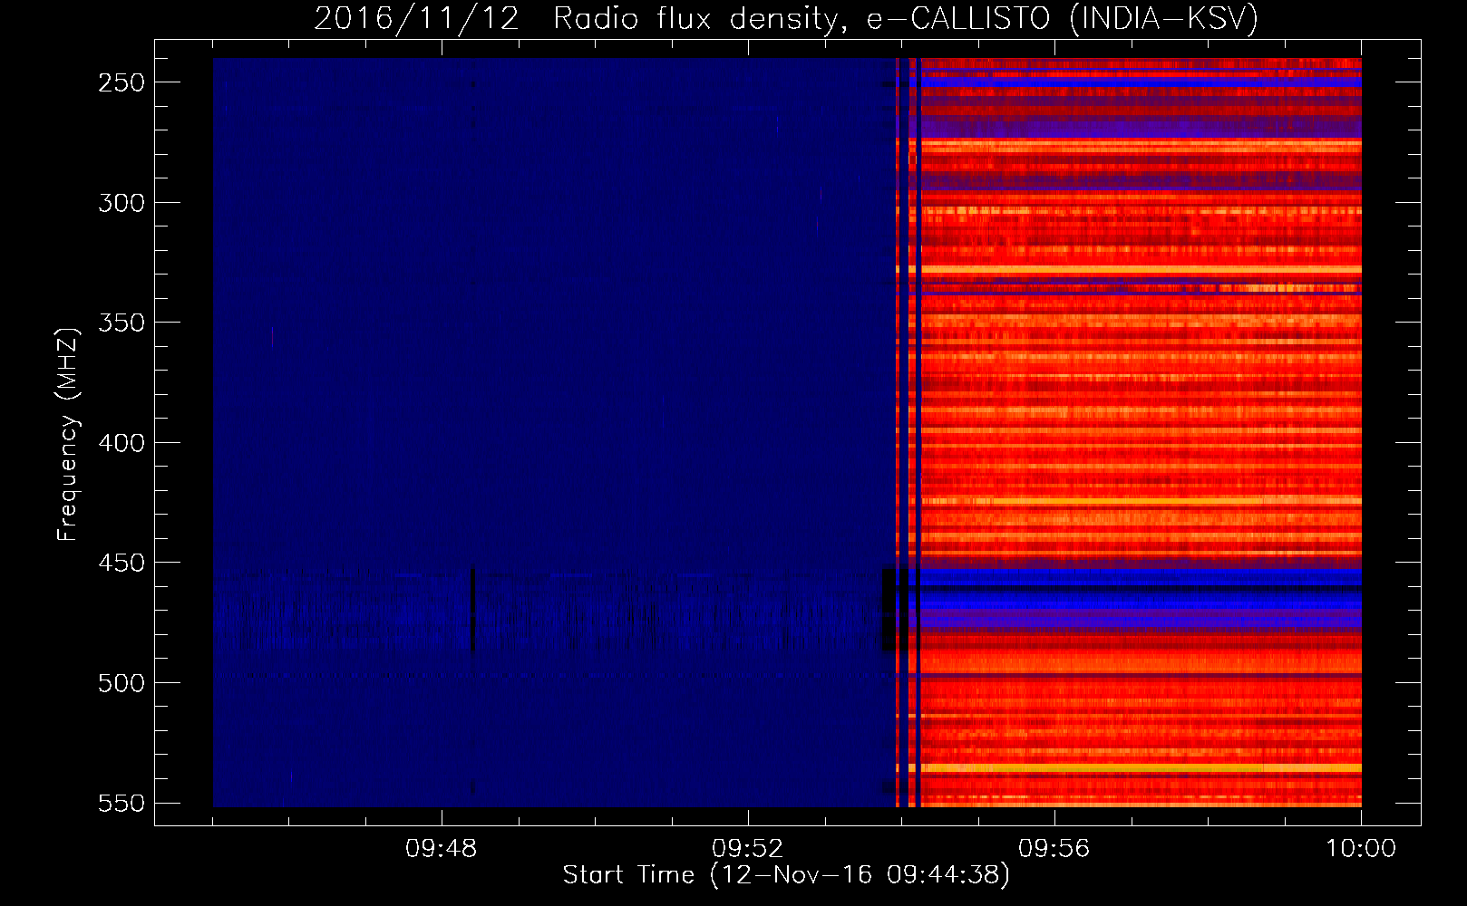Click the 450 frequency tick label

click(121, 564)
